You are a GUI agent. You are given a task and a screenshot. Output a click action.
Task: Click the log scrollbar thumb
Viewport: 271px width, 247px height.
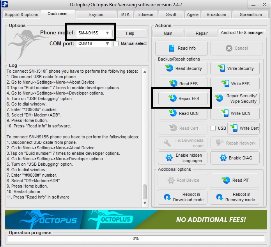coord(145,192)
